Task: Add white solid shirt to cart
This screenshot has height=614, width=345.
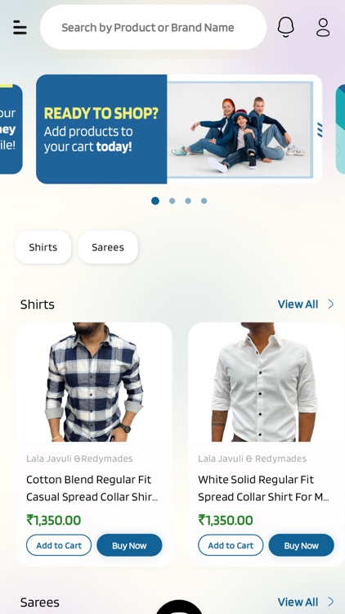Action: click(231, 545)
